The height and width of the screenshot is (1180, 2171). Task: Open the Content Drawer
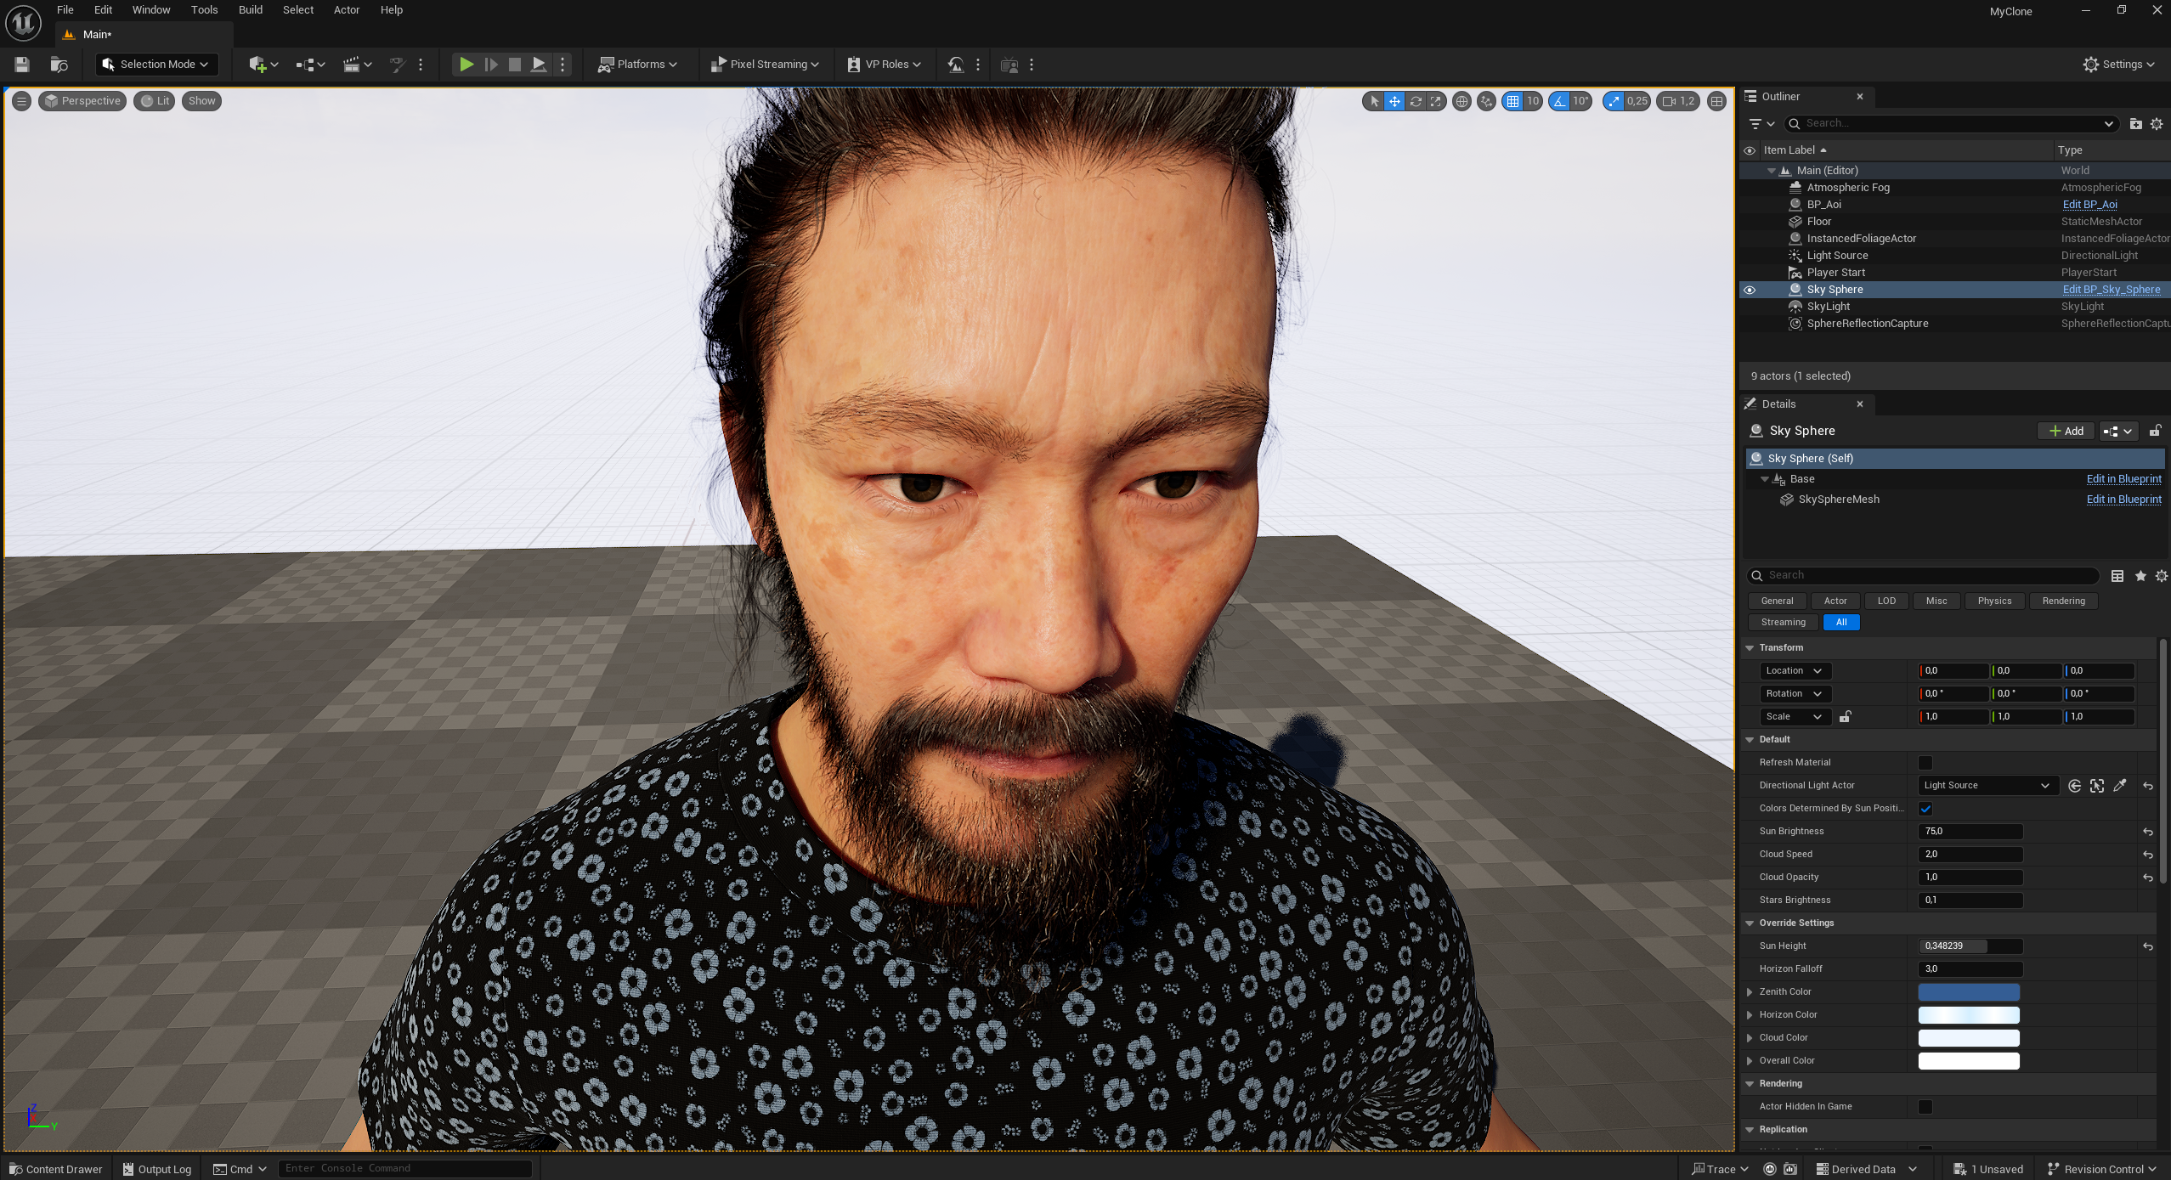click(x=55, y=1169)
